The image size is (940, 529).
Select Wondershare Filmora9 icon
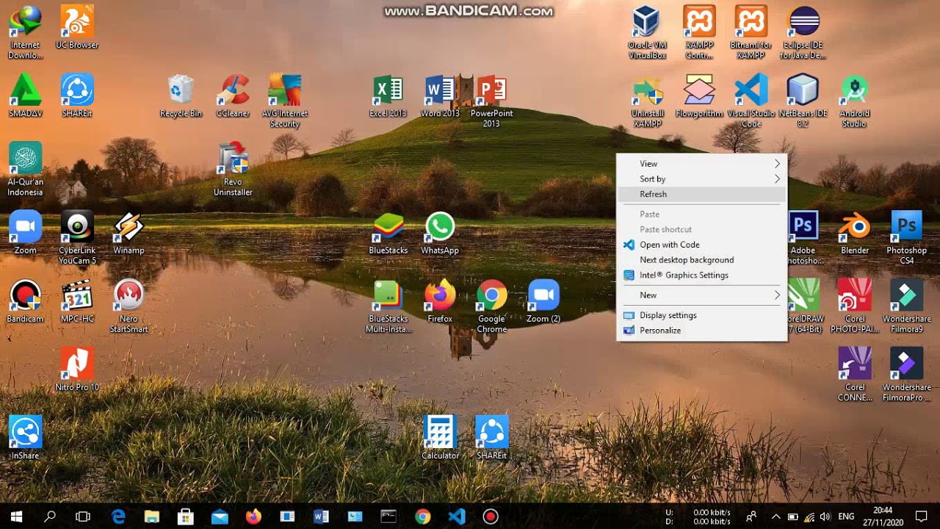tap(906, 306)
